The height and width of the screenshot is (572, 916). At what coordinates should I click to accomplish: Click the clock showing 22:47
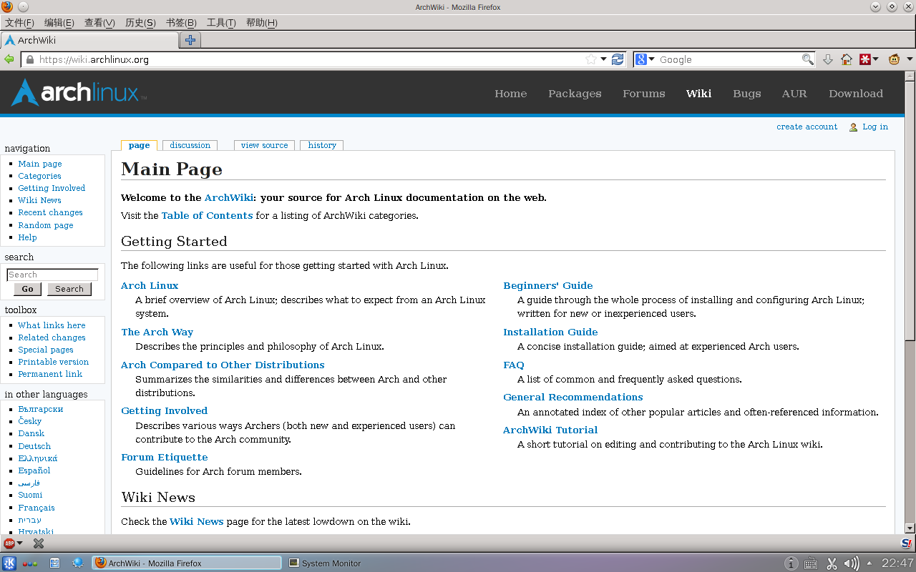click(x=897, y=563)
